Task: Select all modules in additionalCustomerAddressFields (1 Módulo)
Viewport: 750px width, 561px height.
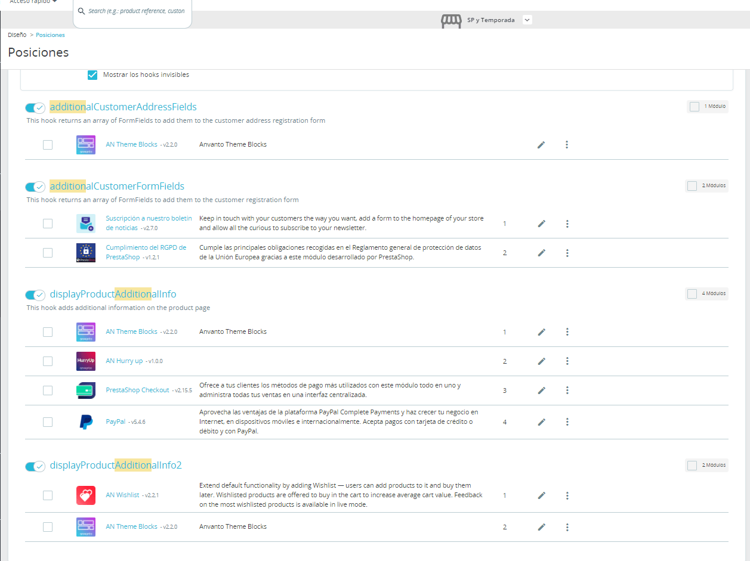Action: (x=695, y=107)
